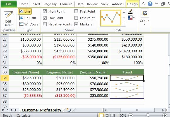Click the 100% zoom level button
Image resolution: width=170 pixels, height=117 pixels.
click(122, 116)
